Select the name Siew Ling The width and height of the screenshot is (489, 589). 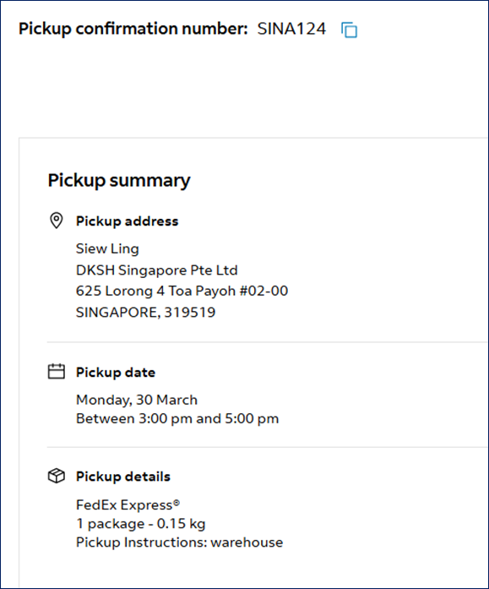[x=107, y=248]
